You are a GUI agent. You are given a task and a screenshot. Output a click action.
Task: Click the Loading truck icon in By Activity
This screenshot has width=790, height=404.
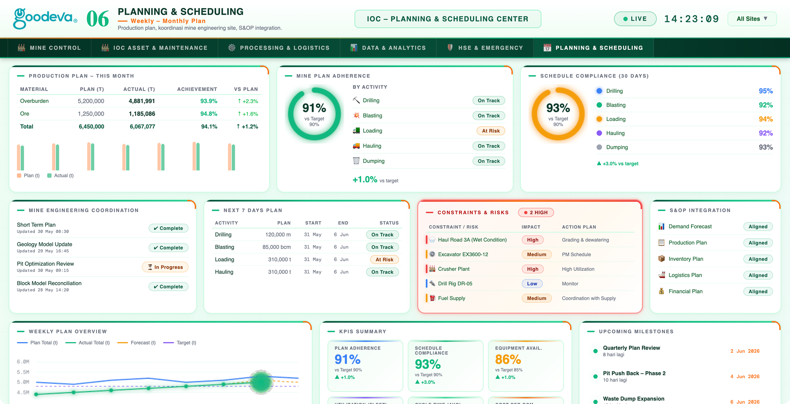tap(356, 130)
